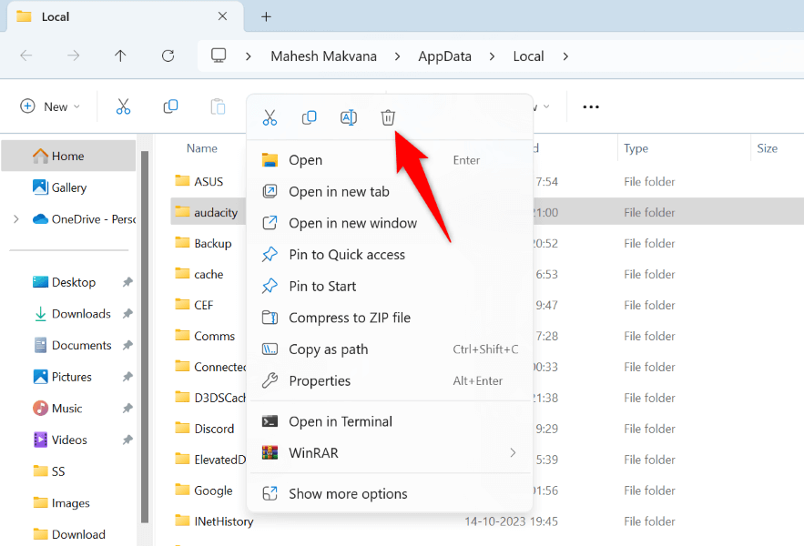804x546 pixels.
Task: Click the Delete trash icon
Action: pos(387,117)
